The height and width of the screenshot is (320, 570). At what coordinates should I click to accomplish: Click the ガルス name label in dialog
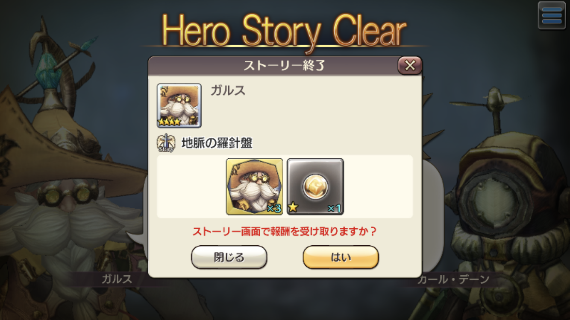coord(228,90)
